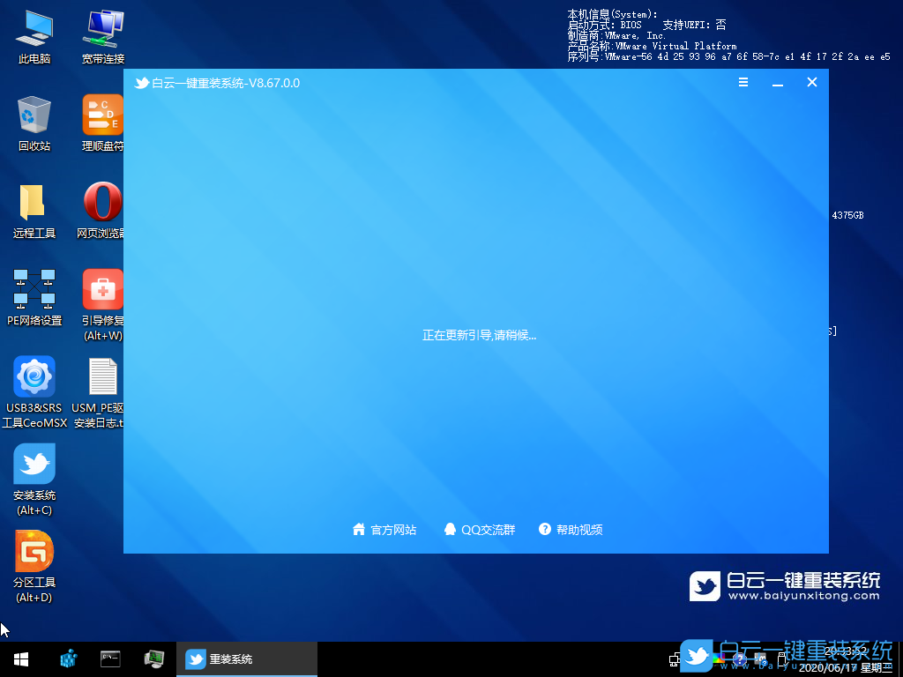The width and height of the screenshot is (903, 677).
Task: Open the hamburger menu in 白云一键重装系统
Action: (x=743, y=82)
